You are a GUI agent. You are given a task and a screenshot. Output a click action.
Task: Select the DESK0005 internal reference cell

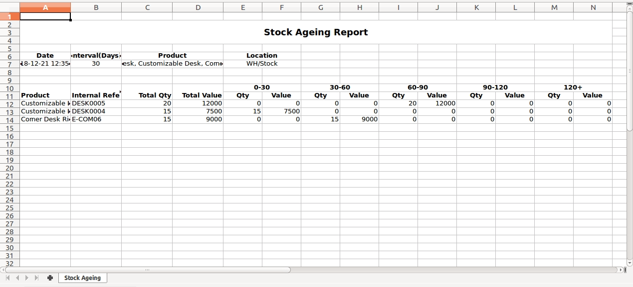click(x=96, y=103)
